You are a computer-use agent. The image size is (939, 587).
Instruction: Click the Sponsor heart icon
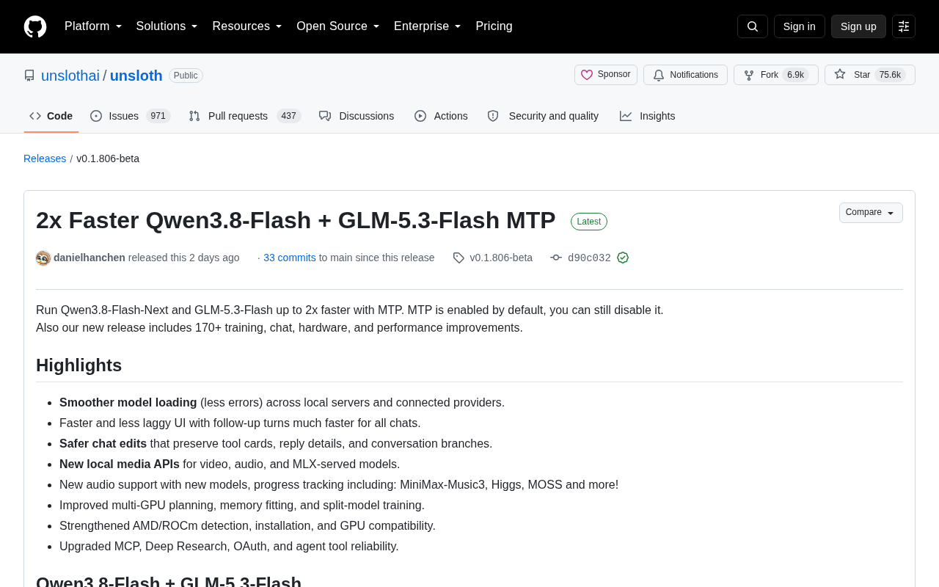pos(587,75)
